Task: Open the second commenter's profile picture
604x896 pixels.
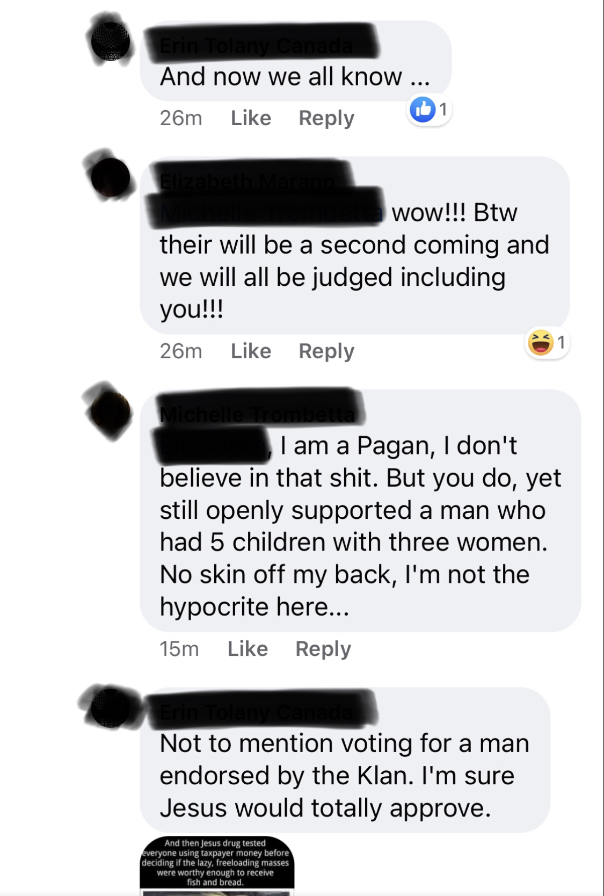Action: [111, 177]
